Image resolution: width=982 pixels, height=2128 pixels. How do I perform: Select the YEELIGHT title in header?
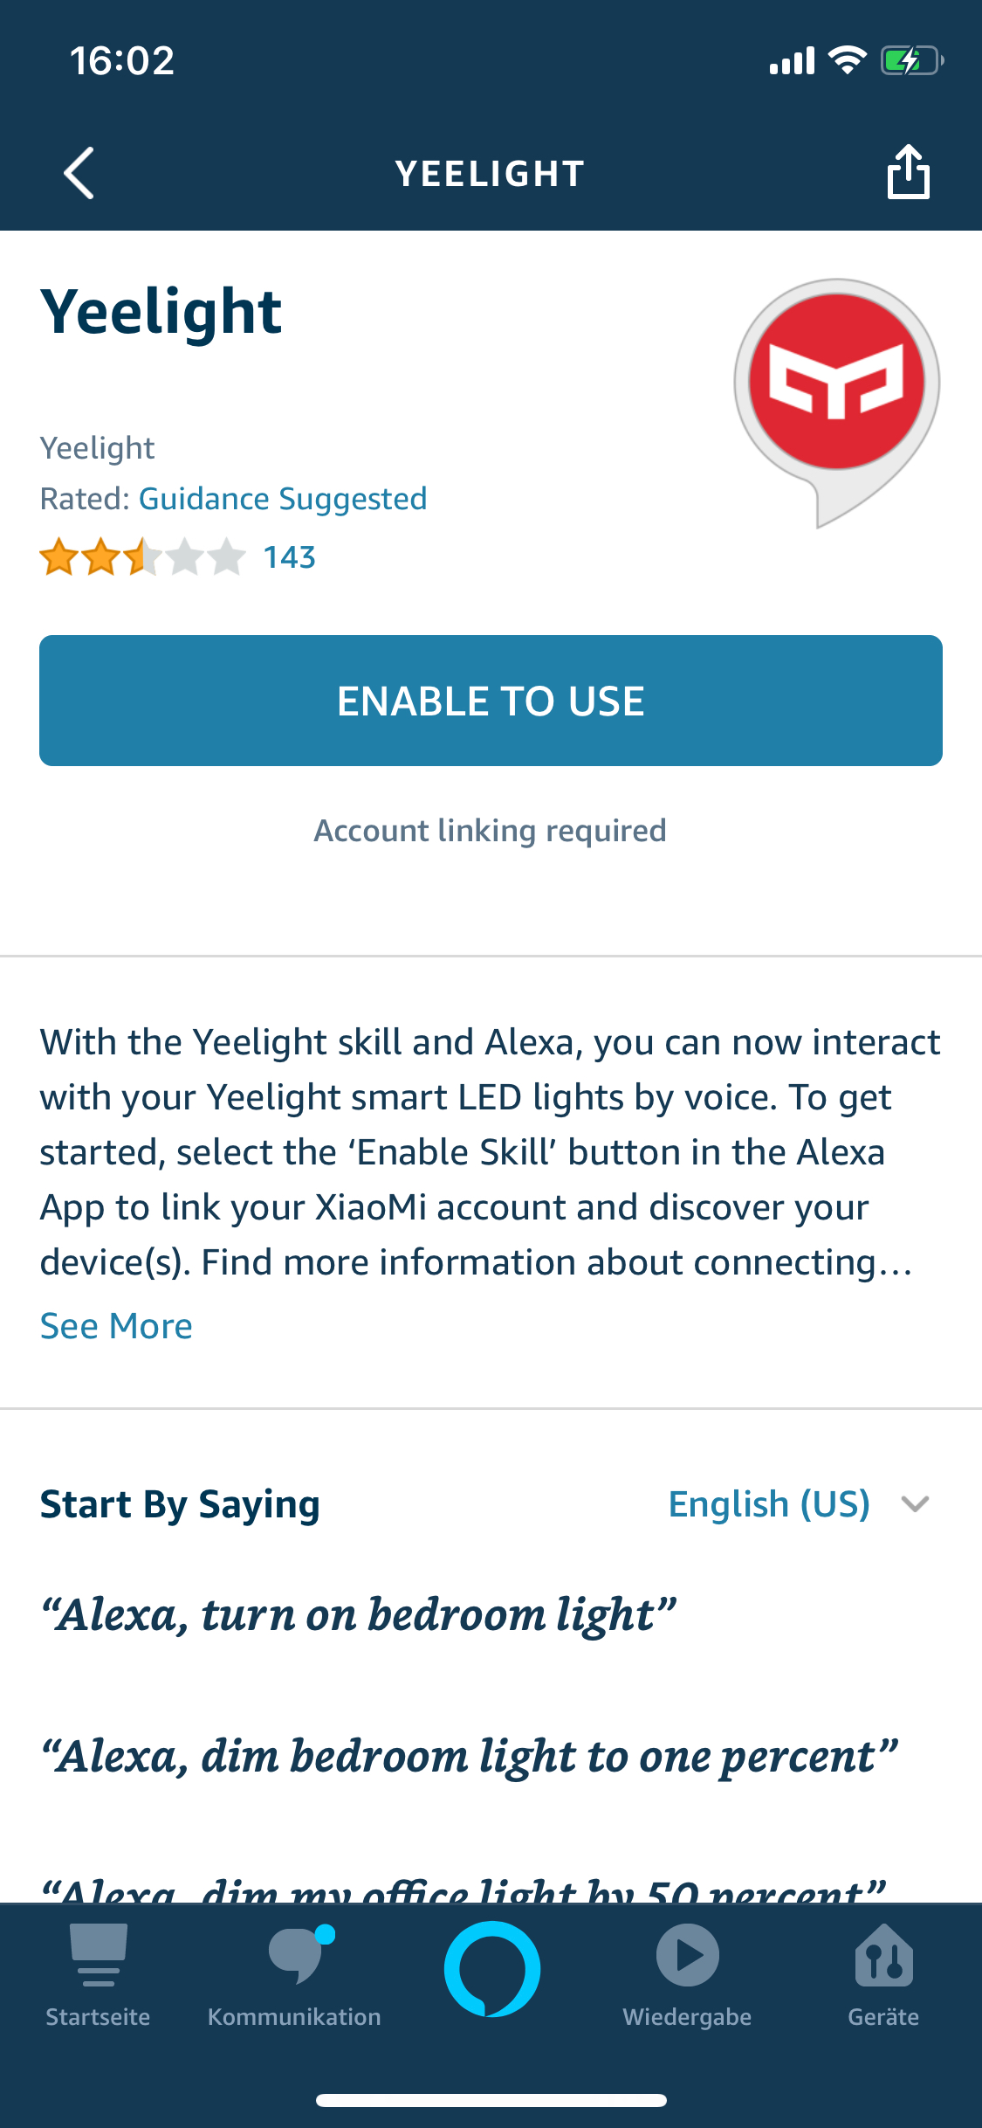(491, 171)
